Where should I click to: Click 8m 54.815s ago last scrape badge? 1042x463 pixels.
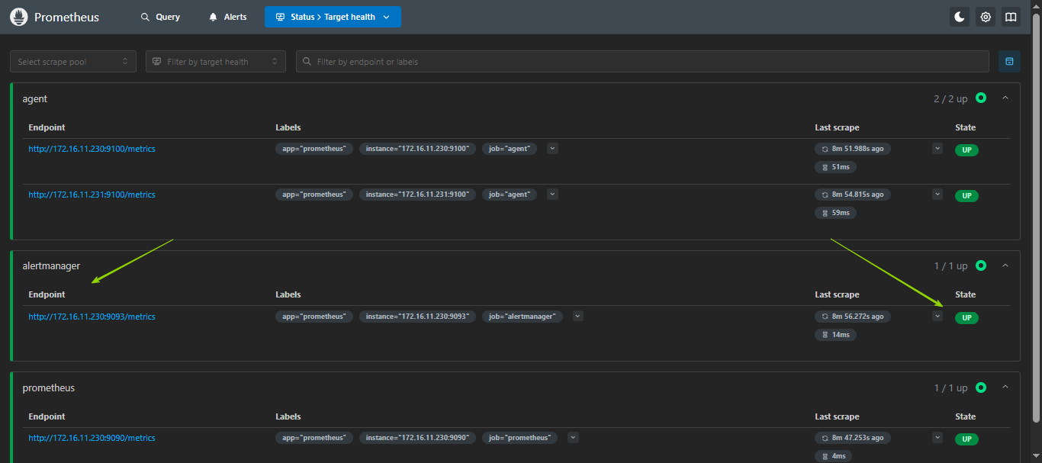coord(853,195)
